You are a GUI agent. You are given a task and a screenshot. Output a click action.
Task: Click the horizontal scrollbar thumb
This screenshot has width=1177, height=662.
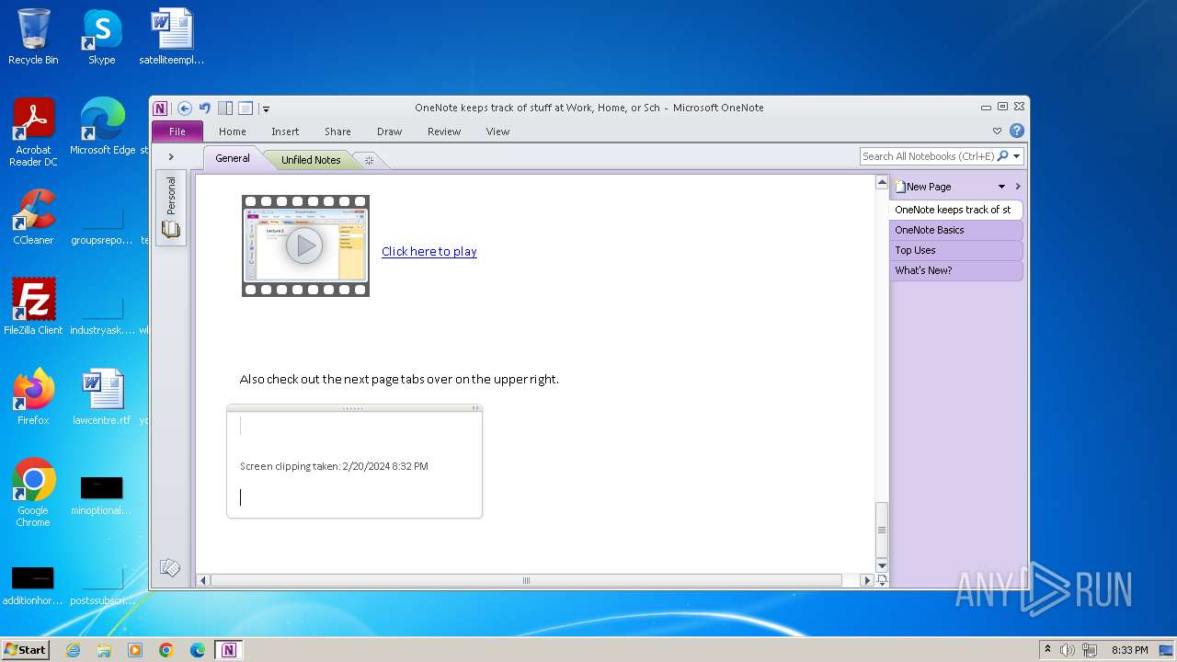click(526, 580)
